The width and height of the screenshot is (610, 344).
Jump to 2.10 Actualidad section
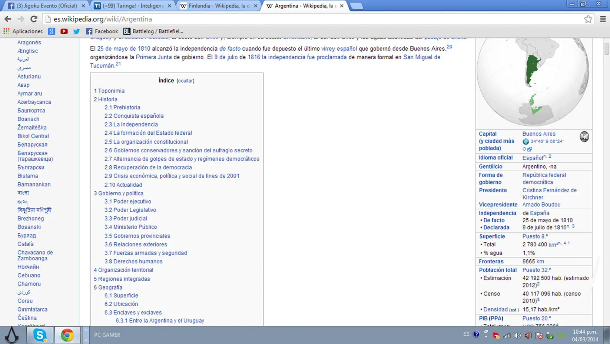[123, 185]
